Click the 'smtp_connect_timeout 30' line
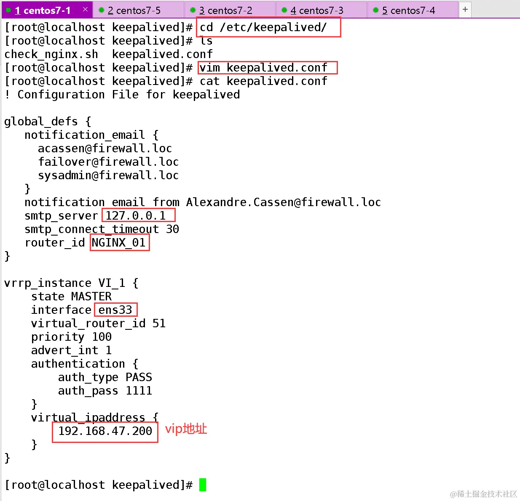The width and height of the screenshot is (520, 501). (102, 229)
